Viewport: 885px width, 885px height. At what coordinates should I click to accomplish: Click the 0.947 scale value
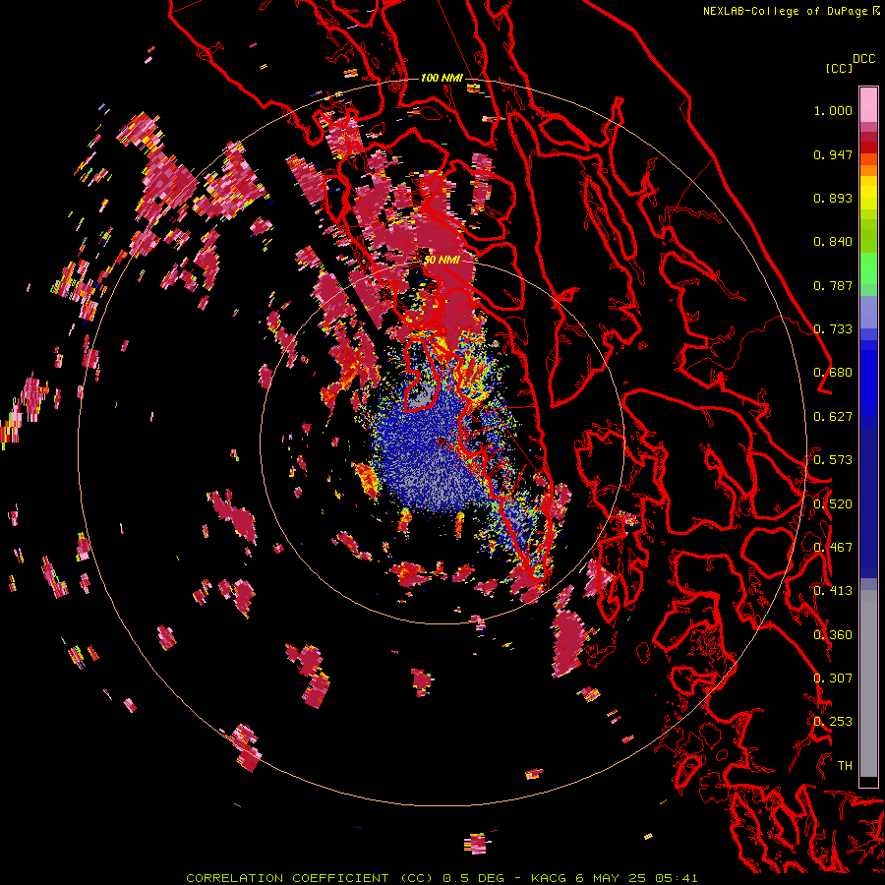(x=833, y=154)
